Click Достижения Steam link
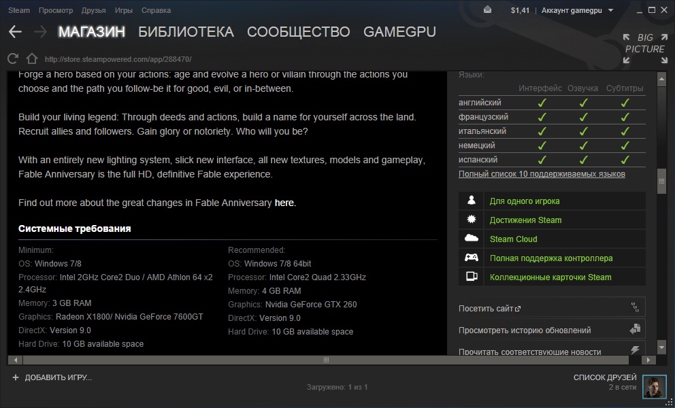The image size is (675, 408). (525, 220)
